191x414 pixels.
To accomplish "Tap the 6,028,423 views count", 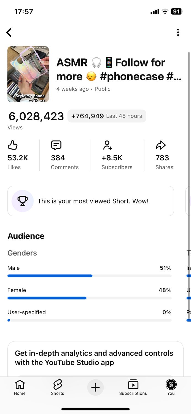I will pyautogui.click(x=36, y=116).
